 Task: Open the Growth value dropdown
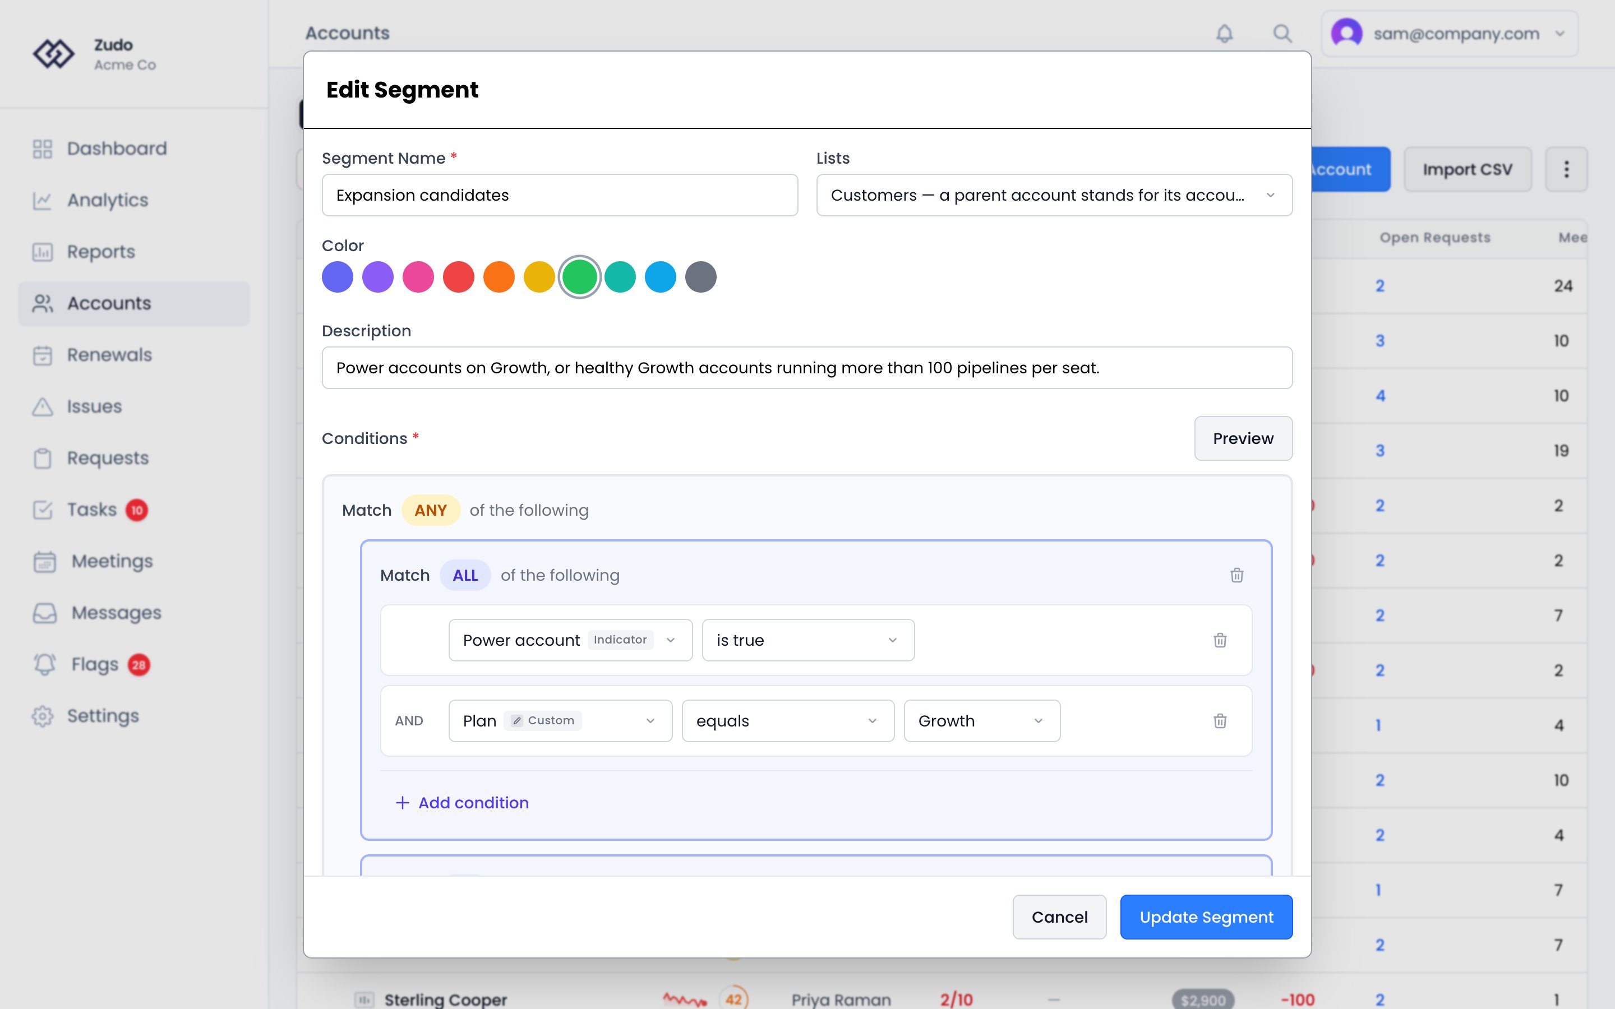pyautogui.click(x=982, y=721)
